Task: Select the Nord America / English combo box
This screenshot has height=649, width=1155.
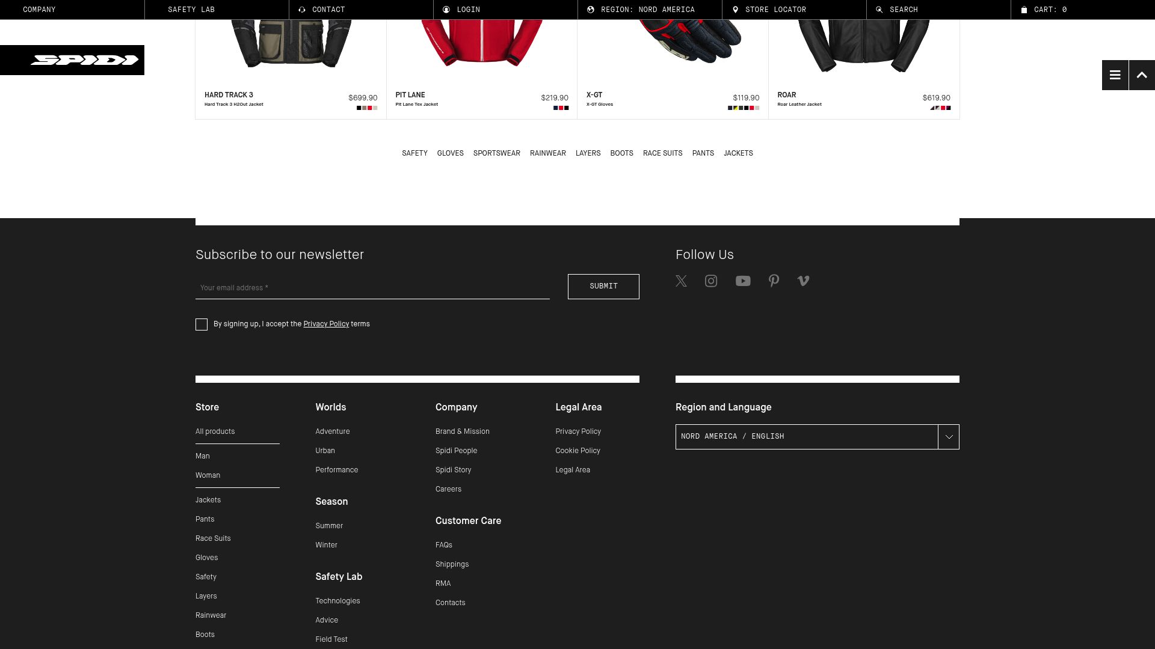Action: [x=817, y=437]
